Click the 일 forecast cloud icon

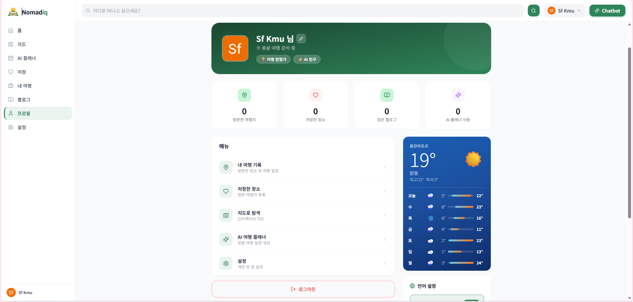[x=430, y=252]
